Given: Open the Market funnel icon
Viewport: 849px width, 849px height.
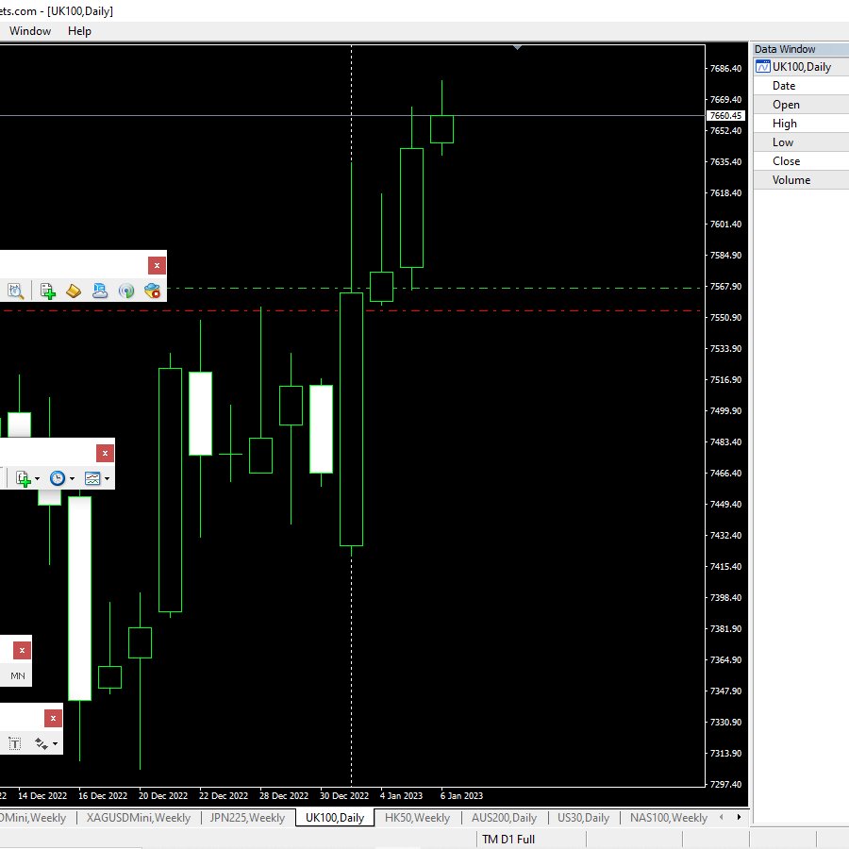Looking at the screenshot, I should point(152,291).
